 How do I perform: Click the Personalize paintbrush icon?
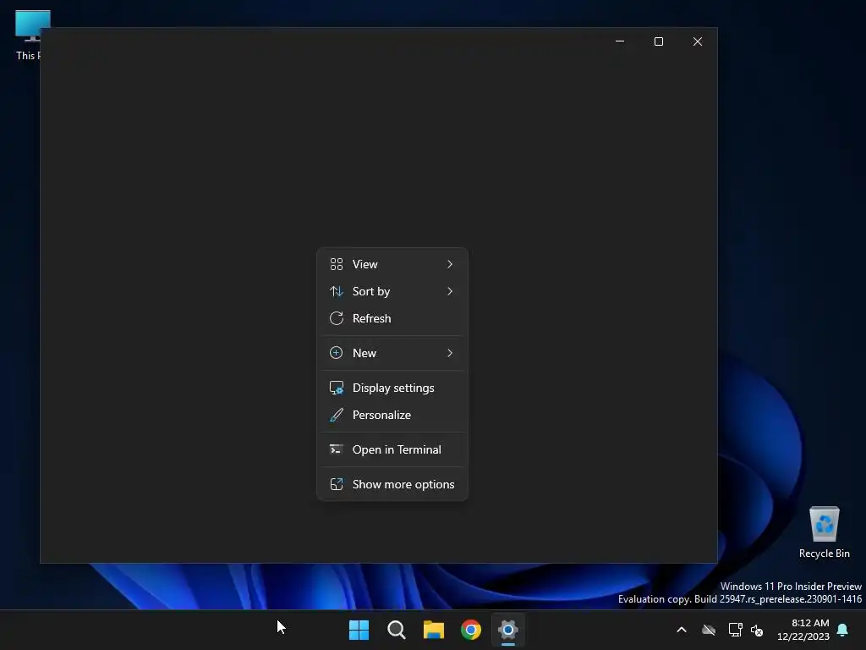click(x=337, y=415)
